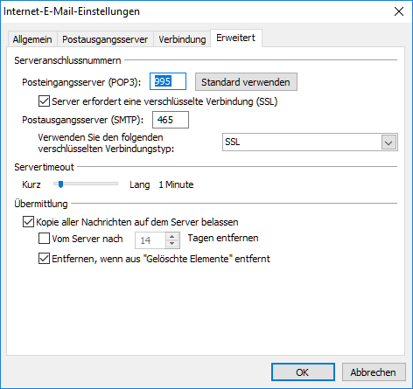The image size is (413, 389).
Task: Uncheck Kopie aller Nachrichten auf dem Server belassen
Action: [x=28, y=222]
